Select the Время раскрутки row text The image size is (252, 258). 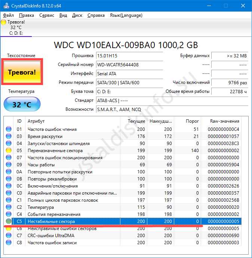[45, 136]
